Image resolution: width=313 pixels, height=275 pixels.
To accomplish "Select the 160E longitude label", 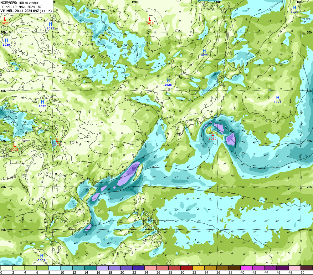I will (300, 2).
